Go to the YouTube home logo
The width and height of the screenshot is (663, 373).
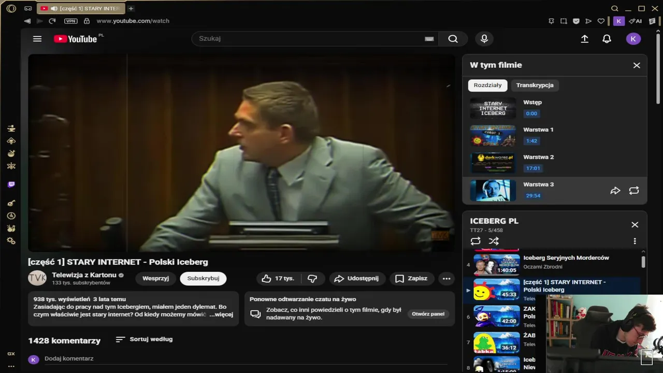[x=76, y=39]
